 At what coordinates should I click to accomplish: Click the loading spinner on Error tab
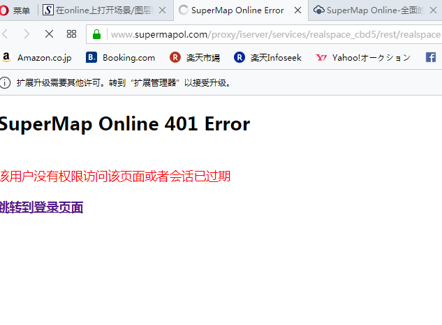point(184,10)
